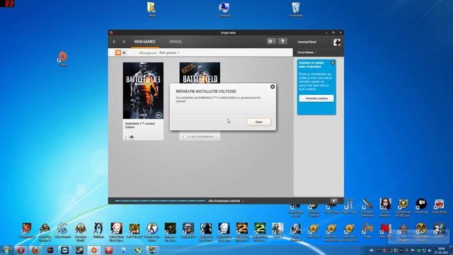Close the repair-complete dialog with its X
The width and height of the screenshot is (453, 255).
(273, 86)
